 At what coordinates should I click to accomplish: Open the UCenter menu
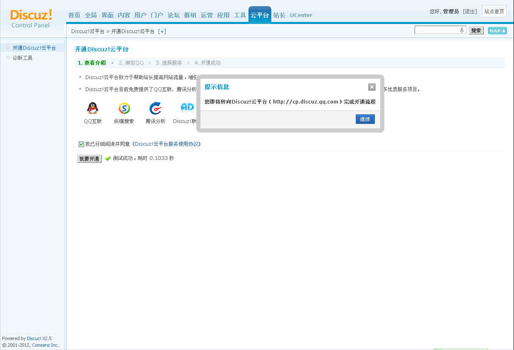[301, 15]
